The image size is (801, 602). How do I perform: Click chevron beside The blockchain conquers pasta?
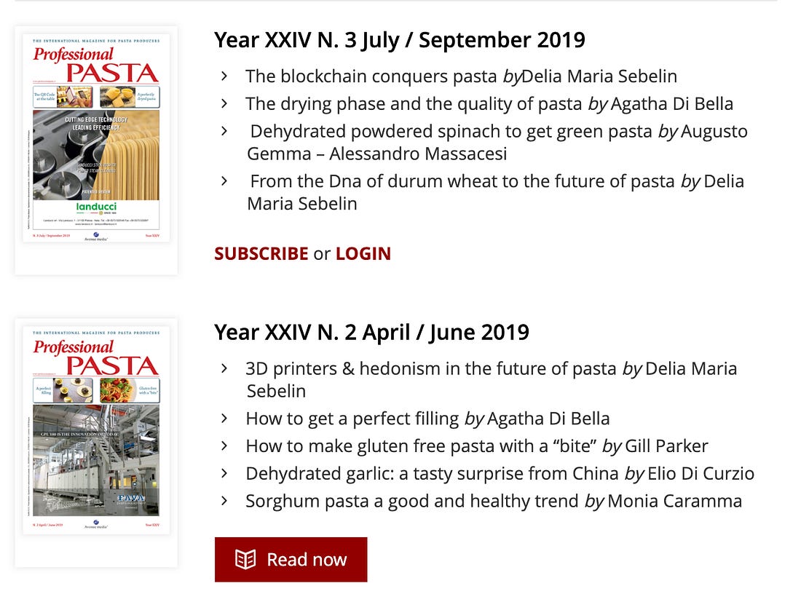pyautogui.click(x=224, y=76)
